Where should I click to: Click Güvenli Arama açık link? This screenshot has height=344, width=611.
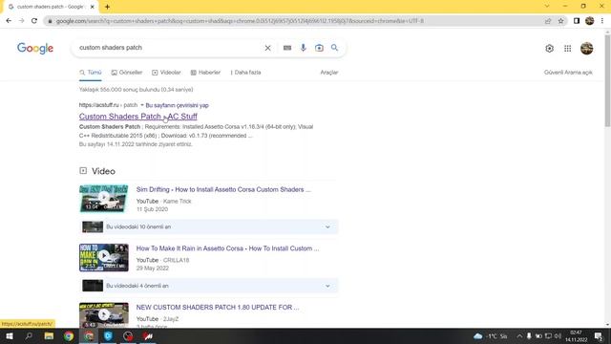pyautogui.click(x=568, y=73)
